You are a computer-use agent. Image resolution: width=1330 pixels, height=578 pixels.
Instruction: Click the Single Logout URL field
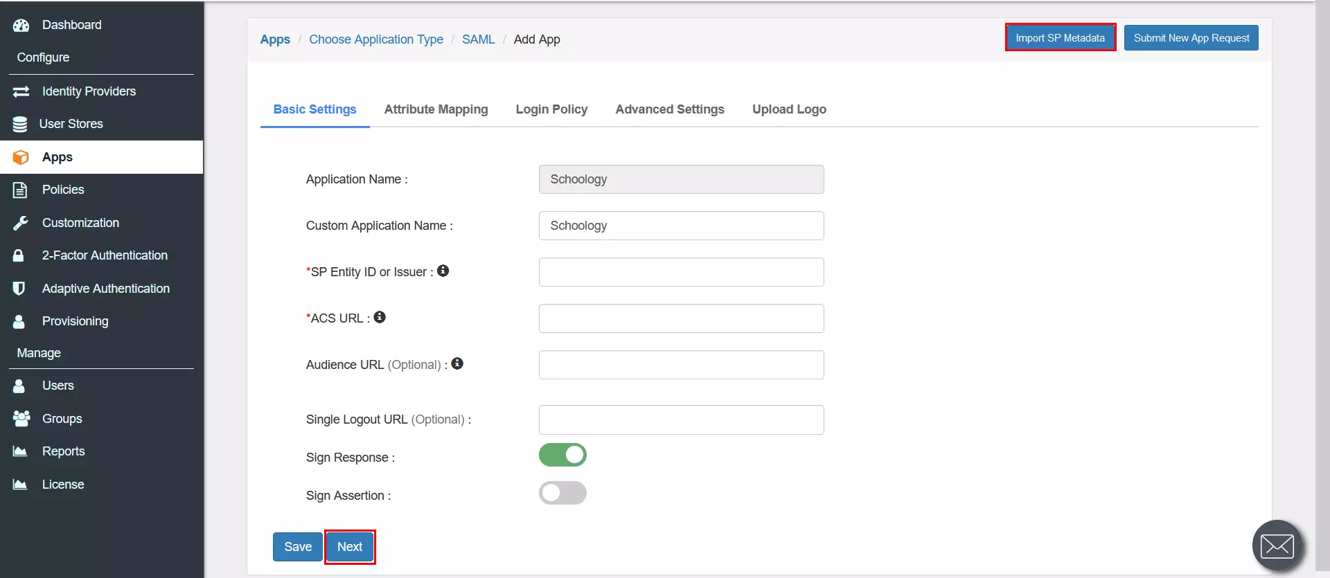tap(682, 419)
